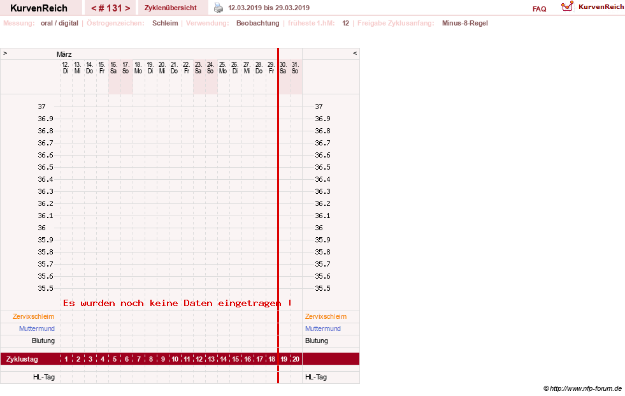Image resolution: width=625 pixels, height=396 pixels.
Task: Click the KurvenReich title at top left
Action: point(39,8)
